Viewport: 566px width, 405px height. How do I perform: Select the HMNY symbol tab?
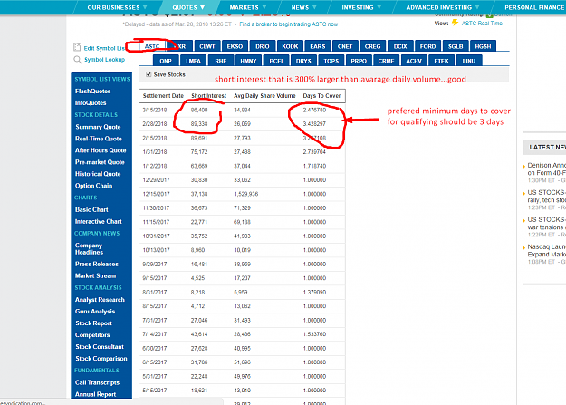pyautogui.click(x=248, y=61)
